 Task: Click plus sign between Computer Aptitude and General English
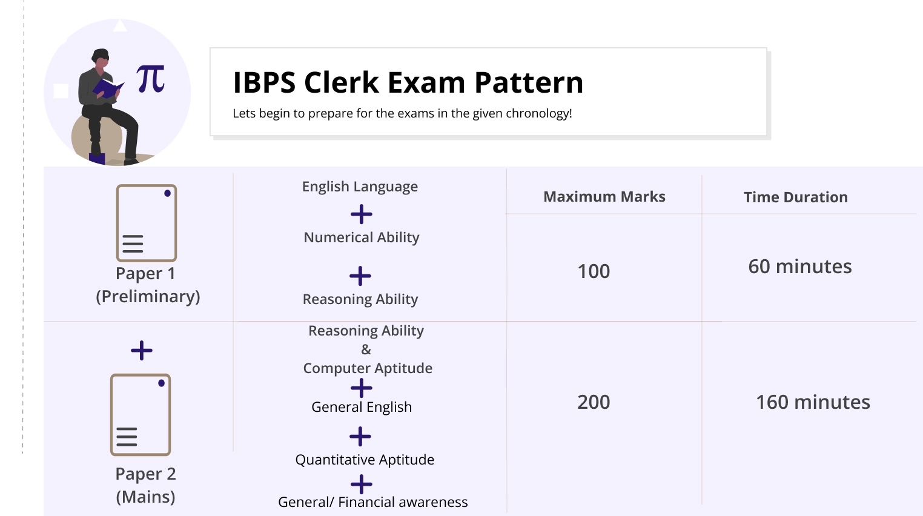(362, 388)
